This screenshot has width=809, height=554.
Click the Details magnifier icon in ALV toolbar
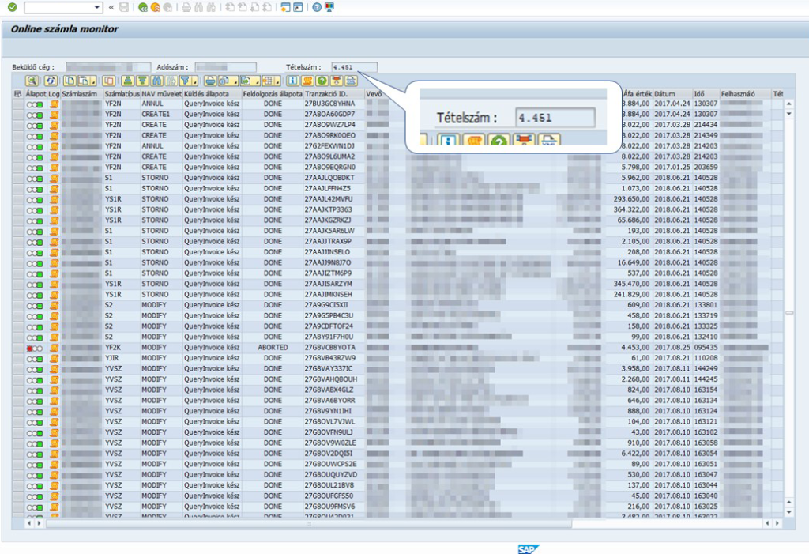pyautogui.click(x=32, y=81)
